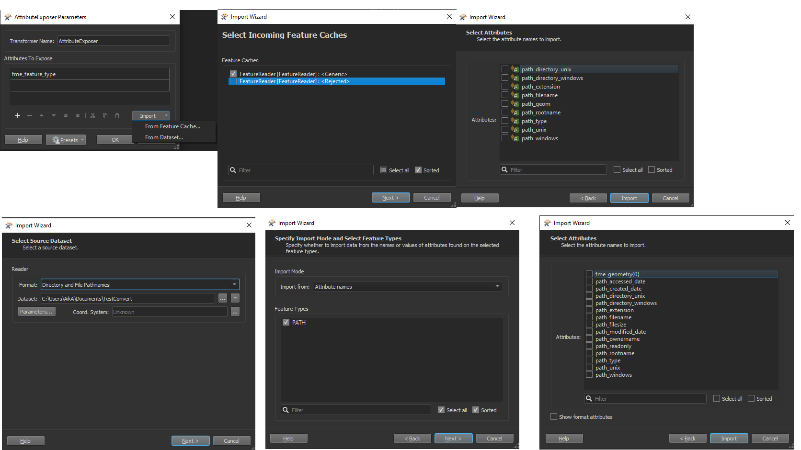Choose From Feature Cache... in the Import menu
This screenshot has height=450, width=801.
click(173, 126)
